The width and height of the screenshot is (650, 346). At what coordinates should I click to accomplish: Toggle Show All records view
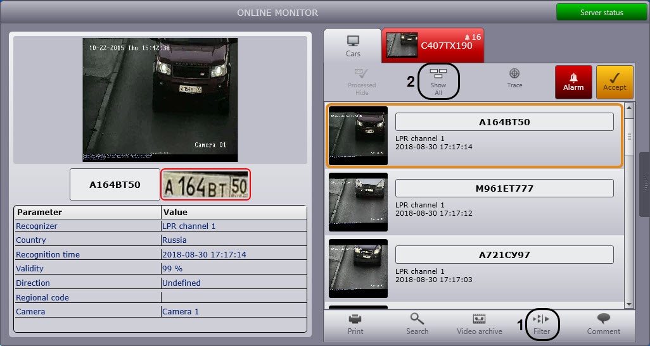coord(438,82)
